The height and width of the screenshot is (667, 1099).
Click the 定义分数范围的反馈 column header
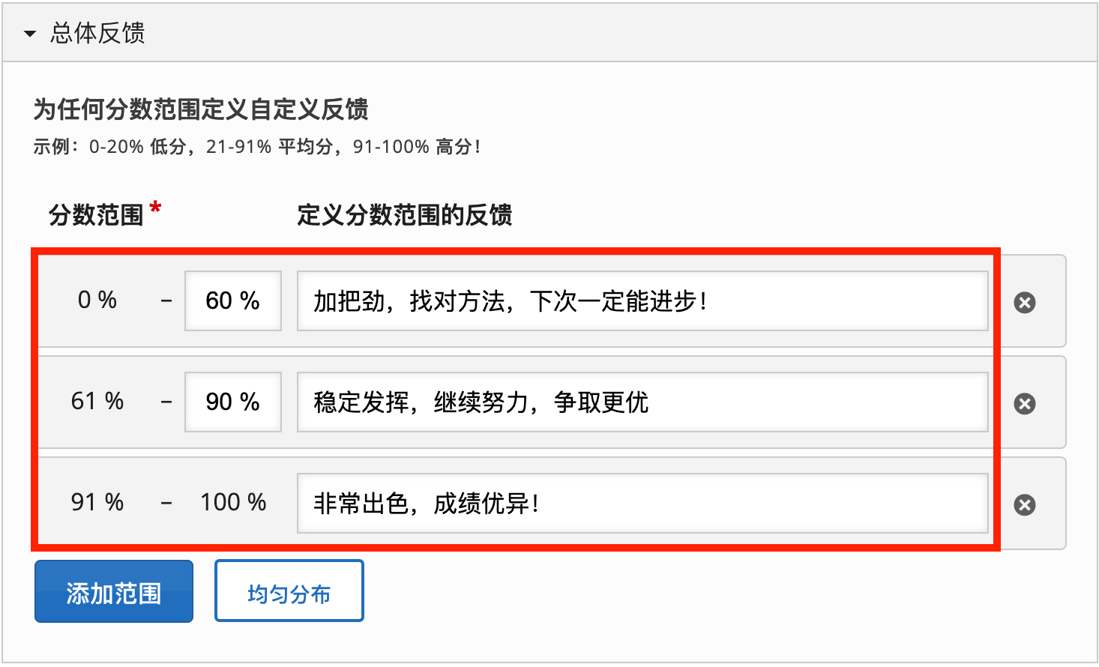[403, 215]
